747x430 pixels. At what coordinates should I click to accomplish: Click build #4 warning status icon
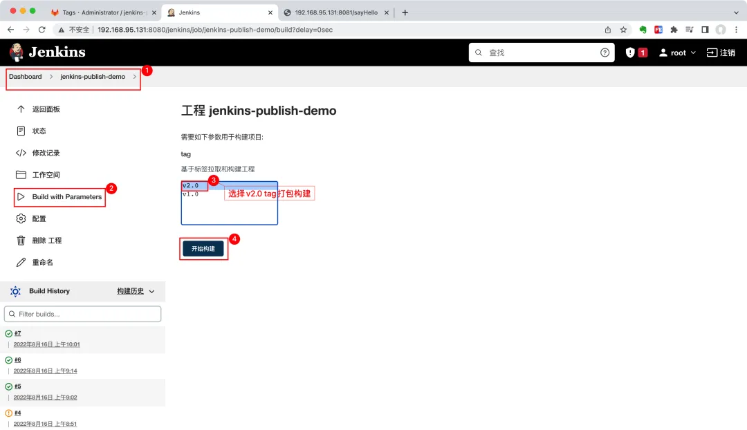(x=8, y=413)
